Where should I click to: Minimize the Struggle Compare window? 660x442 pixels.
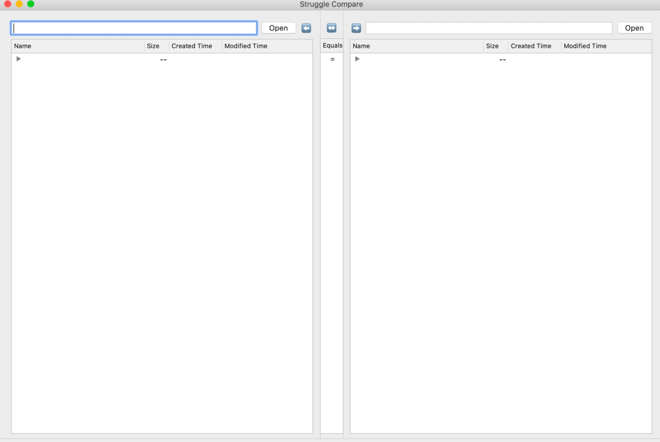click(19, 4)
